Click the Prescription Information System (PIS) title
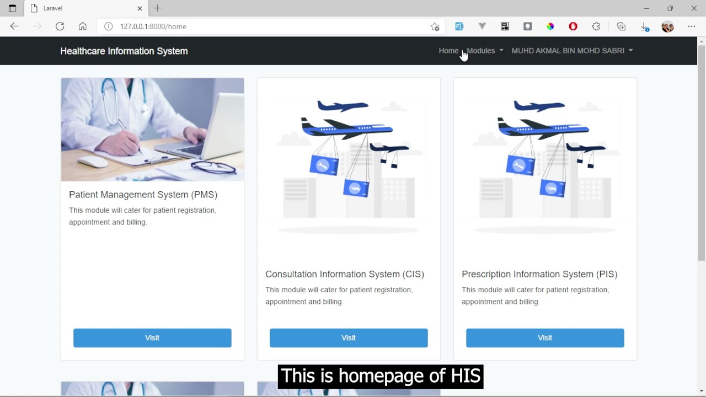 point(539,274)
